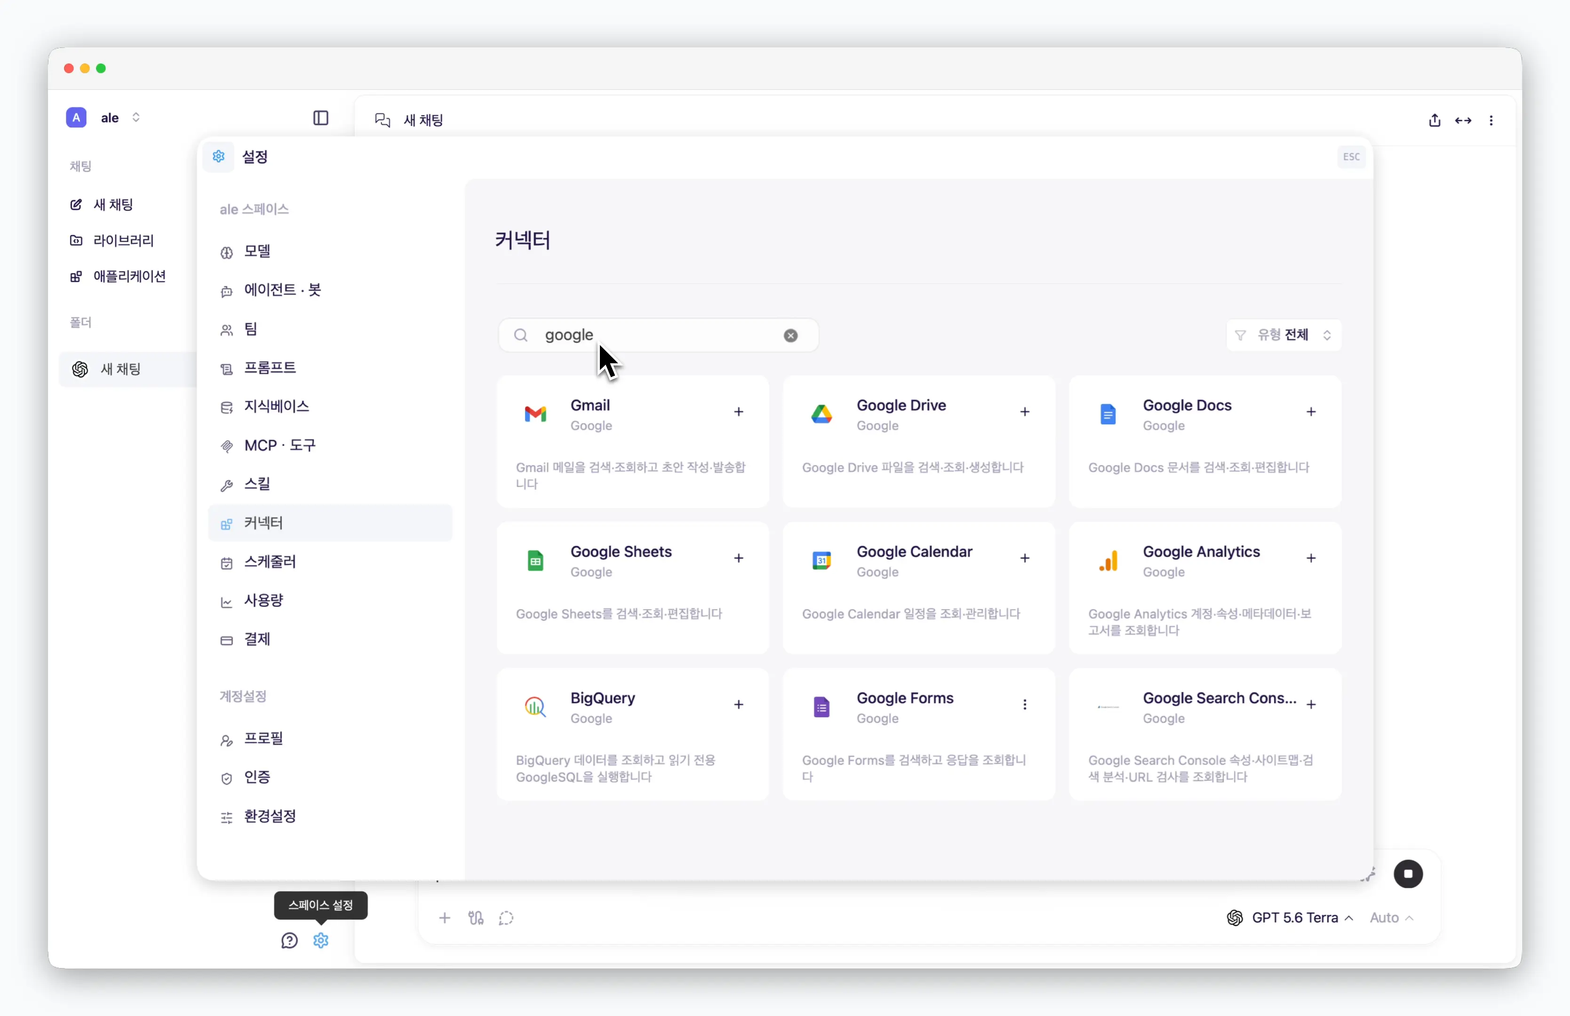This screenshot has width=1570, height=1016.
Task: Open 스킬 settings section
Action: coord(330,484)
